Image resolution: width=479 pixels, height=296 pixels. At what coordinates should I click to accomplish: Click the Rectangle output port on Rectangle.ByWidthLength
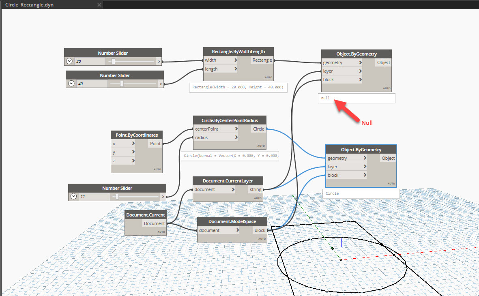click(262, 60)
